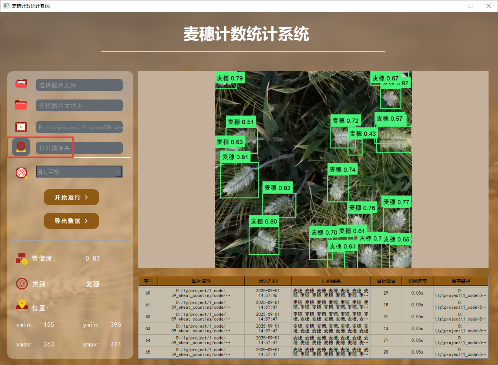Click the 录入时间 column header
The image size is (498, 365).
[x=268, y=281]
